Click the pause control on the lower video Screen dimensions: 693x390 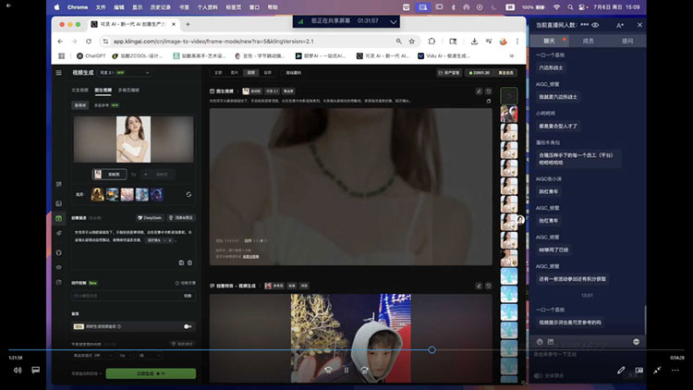coord(346,370)
